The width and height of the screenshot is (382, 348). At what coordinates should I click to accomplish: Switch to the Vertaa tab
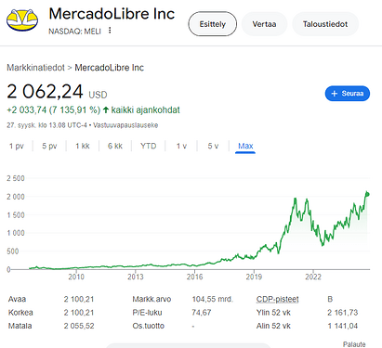tap(264, 24)
